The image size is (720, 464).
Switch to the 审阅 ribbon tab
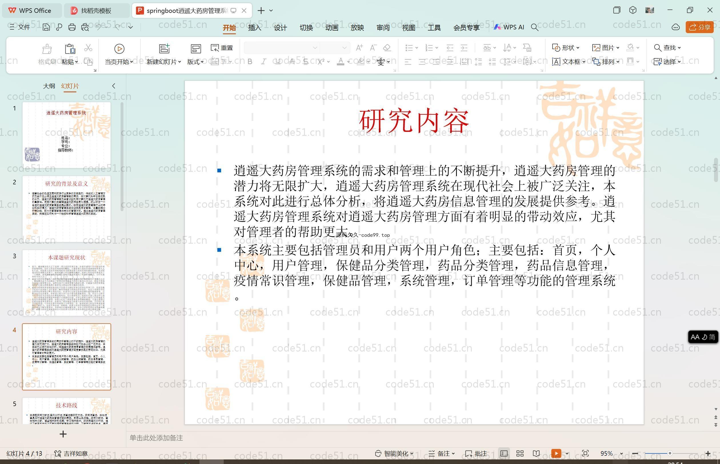click(x=383, y=27)
